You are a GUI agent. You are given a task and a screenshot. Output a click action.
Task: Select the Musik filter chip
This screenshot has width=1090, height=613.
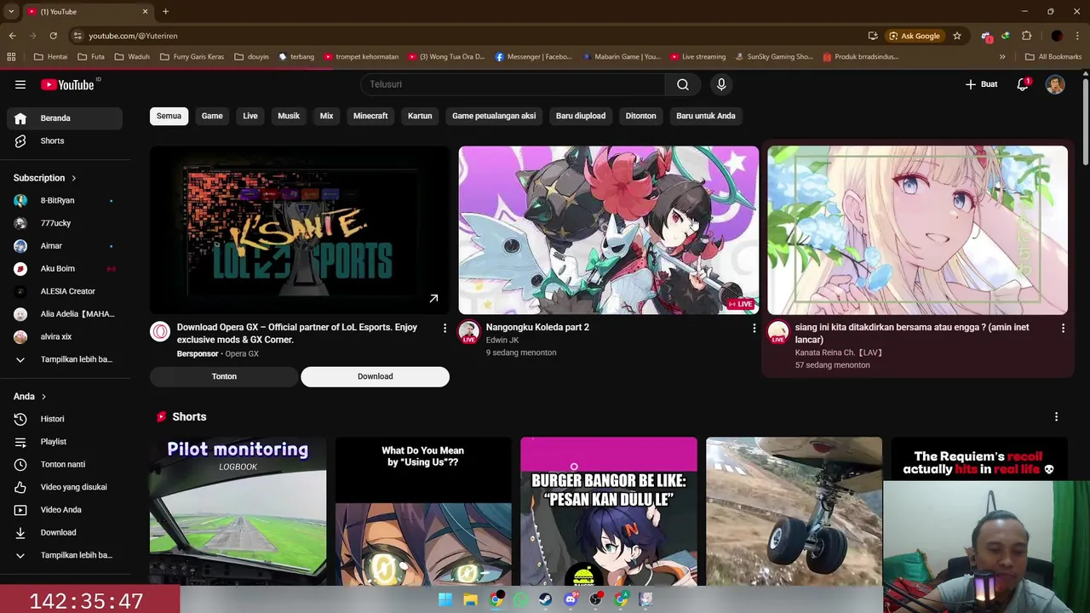click(x=289, y=116)
